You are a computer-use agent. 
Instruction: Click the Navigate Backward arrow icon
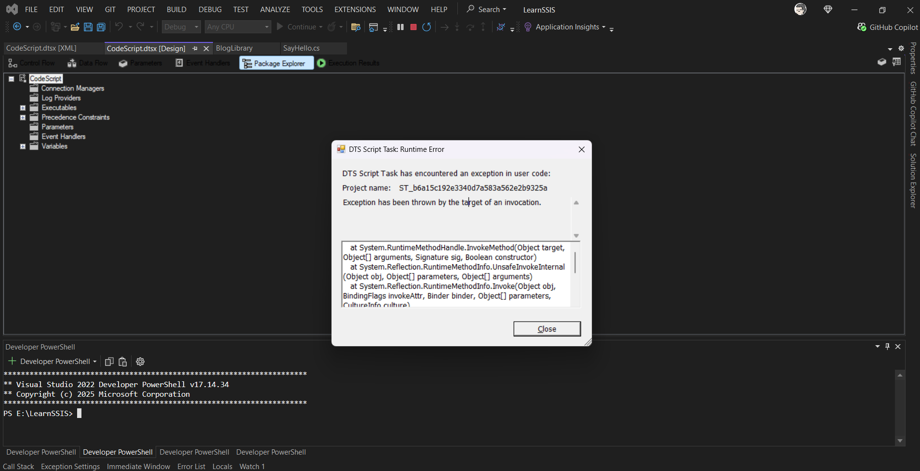click(x=17, y=27)
